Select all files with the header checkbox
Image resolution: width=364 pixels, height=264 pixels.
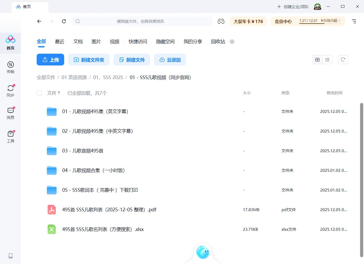click(x=39, y=93)
